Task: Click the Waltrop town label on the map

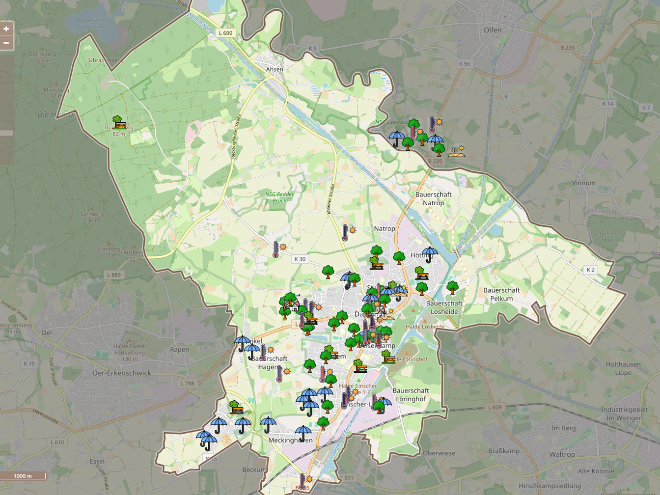Action: click(x=562, y=454)
